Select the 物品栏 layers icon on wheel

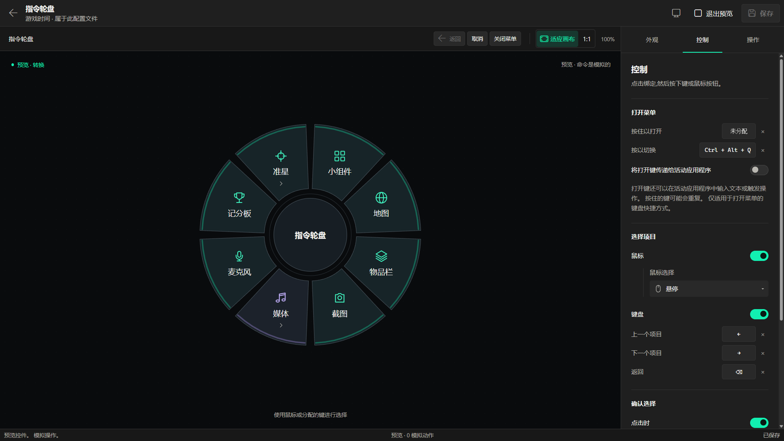tap(381, 256)
